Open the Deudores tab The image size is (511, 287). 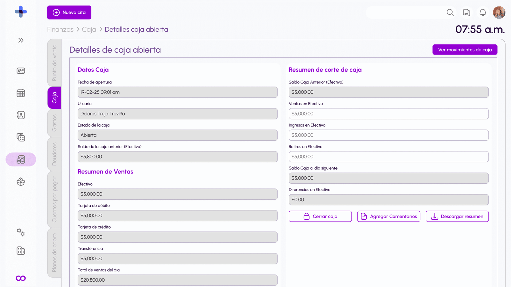[x=54, y=154]
